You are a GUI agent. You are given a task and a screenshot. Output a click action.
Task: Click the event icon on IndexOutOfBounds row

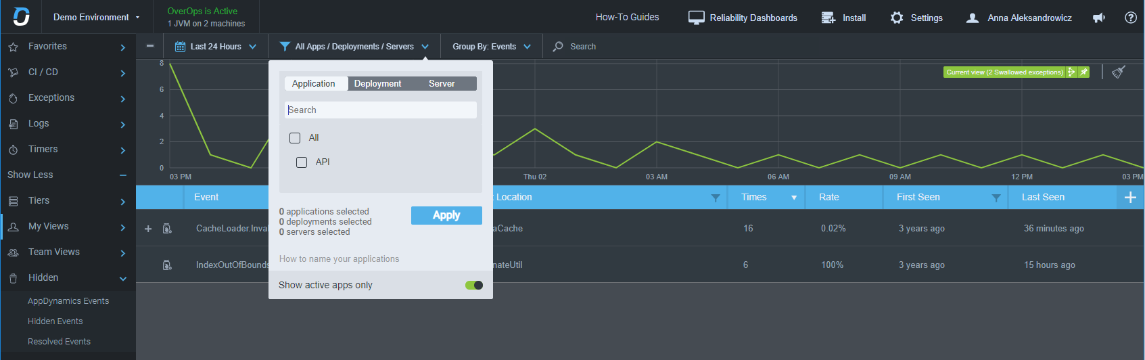point(167,265)
